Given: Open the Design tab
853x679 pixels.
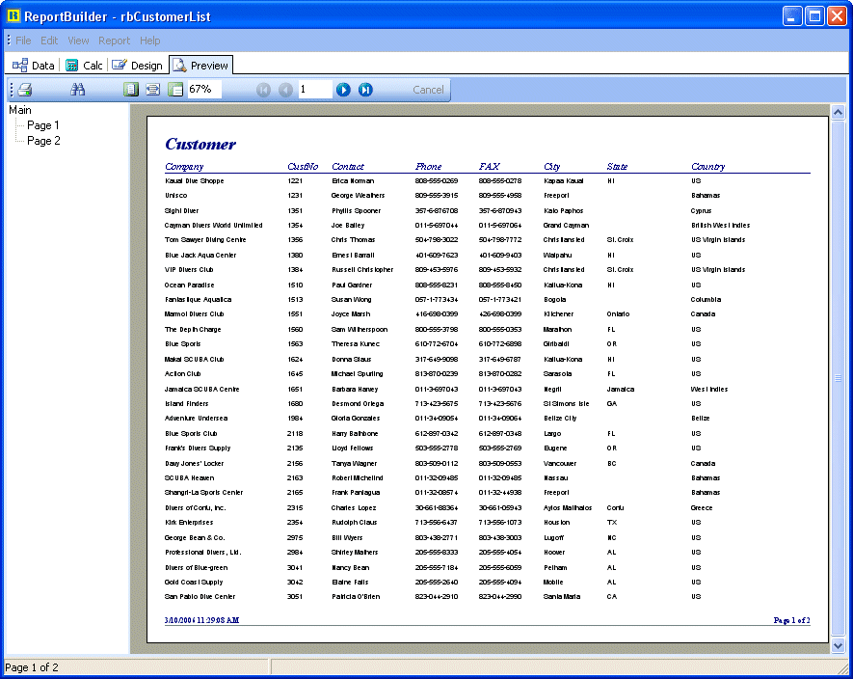Looking at the screenshot, I should 137,66.
